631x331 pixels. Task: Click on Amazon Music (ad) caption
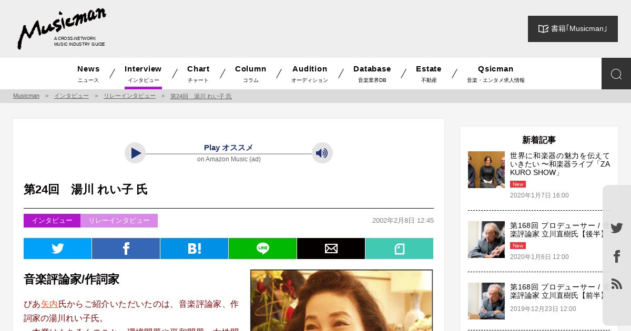tap(229, 159)
